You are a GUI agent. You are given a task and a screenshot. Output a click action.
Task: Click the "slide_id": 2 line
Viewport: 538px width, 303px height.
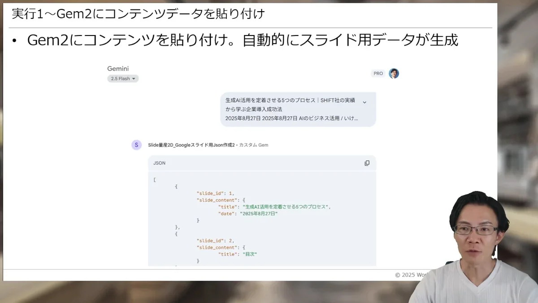click(x=215, y=241)
